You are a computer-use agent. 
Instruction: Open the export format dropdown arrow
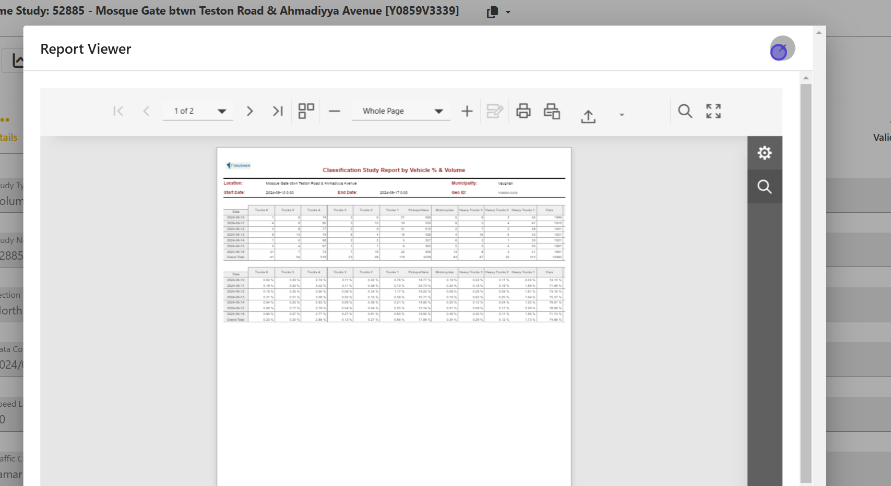[621, 115]
